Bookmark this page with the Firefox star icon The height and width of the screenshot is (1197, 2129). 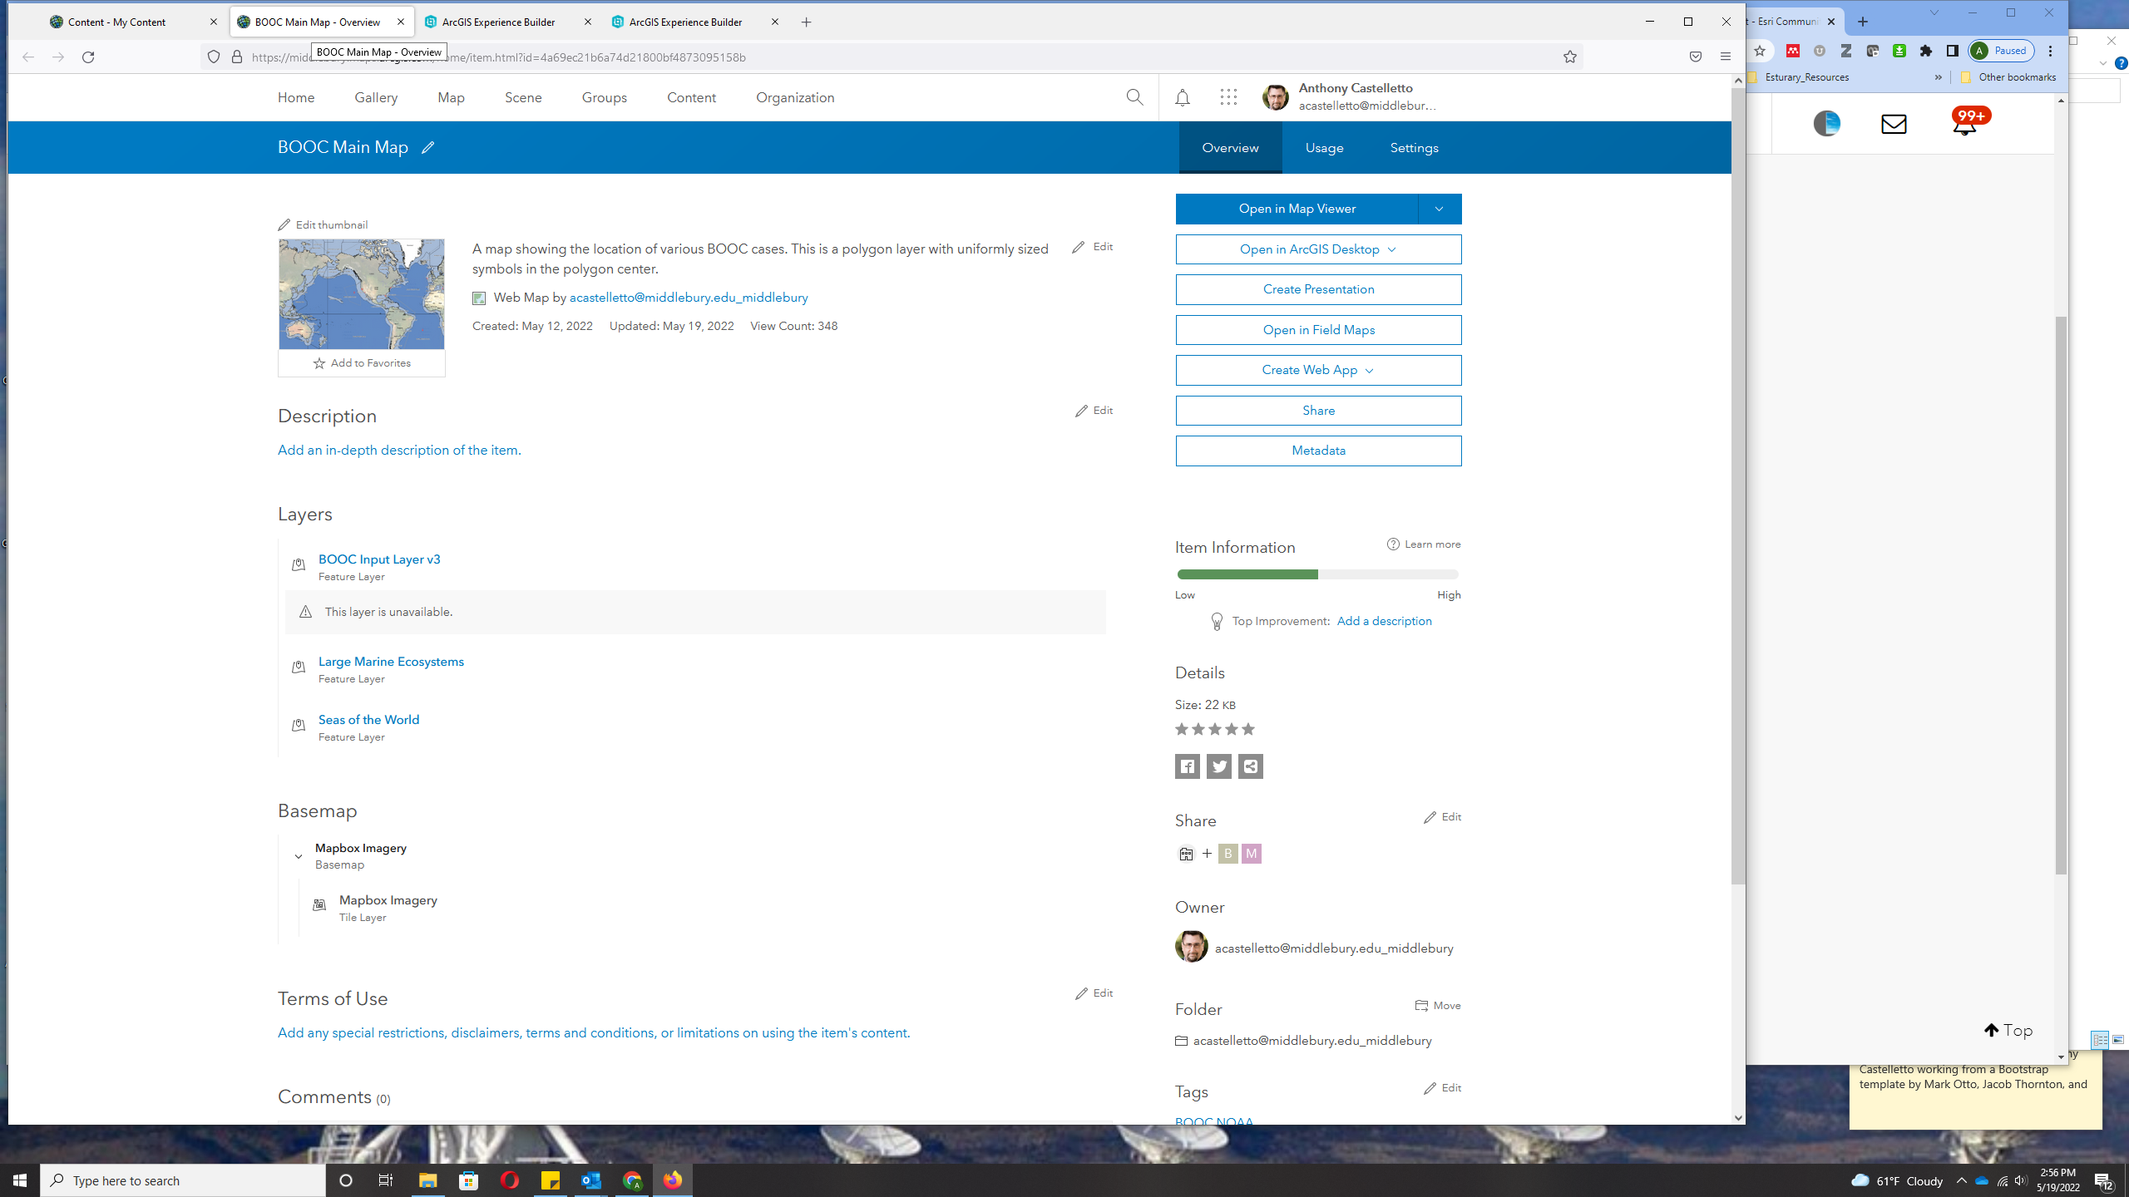coord(1569,57)
